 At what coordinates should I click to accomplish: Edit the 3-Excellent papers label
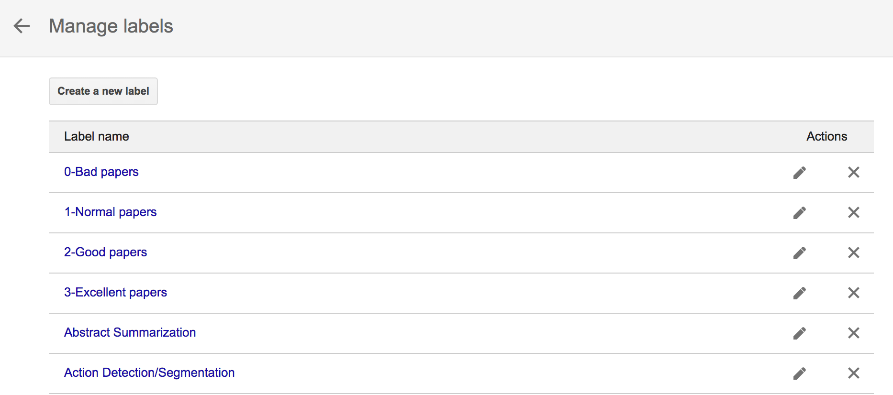(x=800, y=293)
